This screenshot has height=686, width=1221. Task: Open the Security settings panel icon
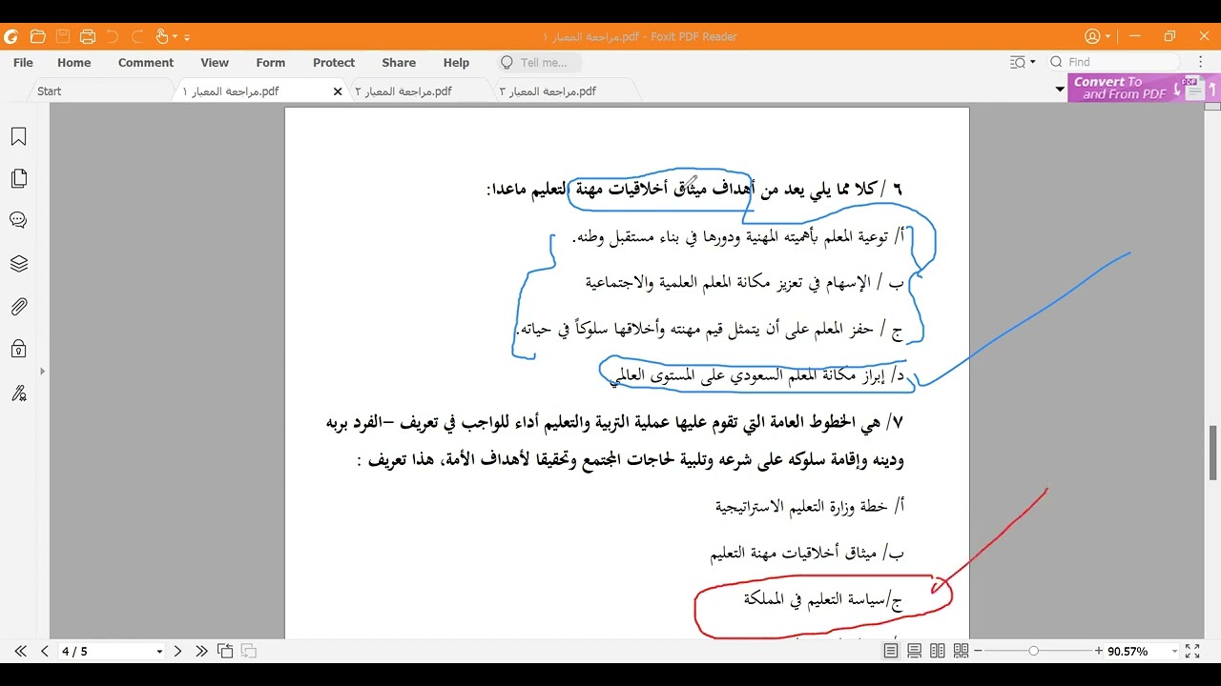point(18,350)
